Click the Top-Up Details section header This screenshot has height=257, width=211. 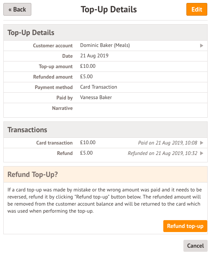pyautogui.click(x=105, y=32)
